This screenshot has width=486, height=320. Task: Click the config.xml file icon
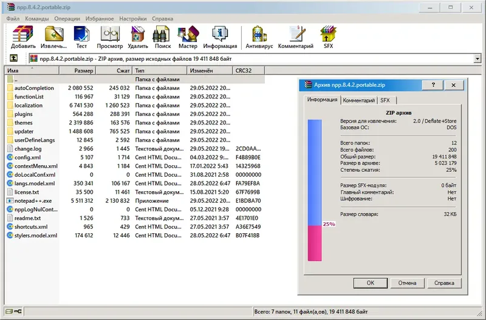point(10,157)
